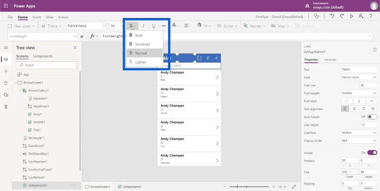Image resolution: width=380 pixels, height=191 pixels.
Task: Toggle underline Font style in properties
Action: click(x=359, y=101)
